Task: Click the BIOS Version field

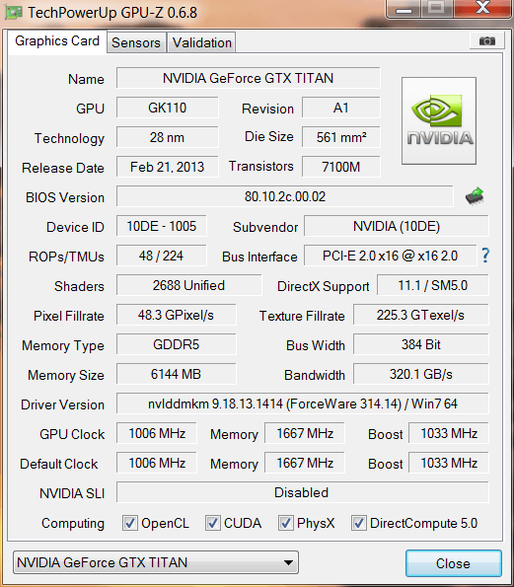Action: [x=285, y=196]
